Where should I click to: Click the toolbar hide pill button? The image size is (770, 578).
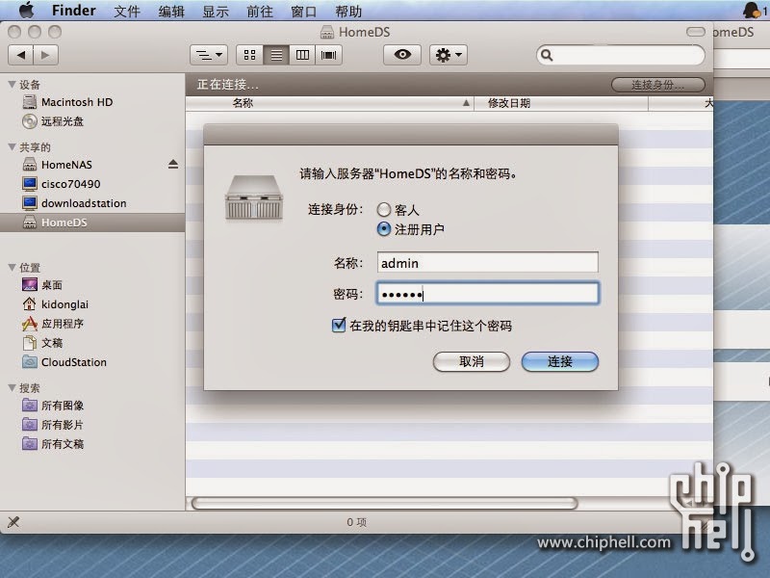click(695, 32)
